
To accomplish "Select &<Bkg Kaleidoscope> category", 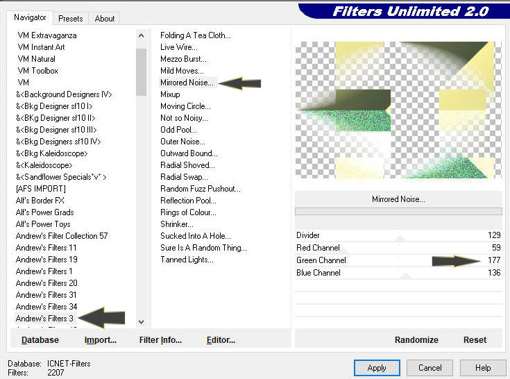I will (52, 153).
